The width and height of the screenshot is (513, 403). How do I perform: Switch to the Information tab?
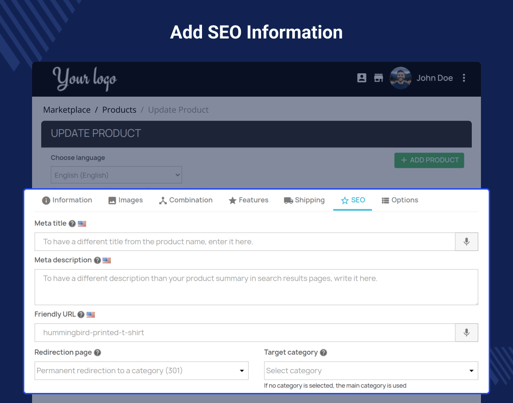[x=67, y=200]
